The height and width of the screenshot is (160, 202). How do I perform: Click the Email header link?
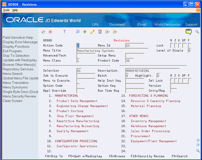tap(142, 25)
